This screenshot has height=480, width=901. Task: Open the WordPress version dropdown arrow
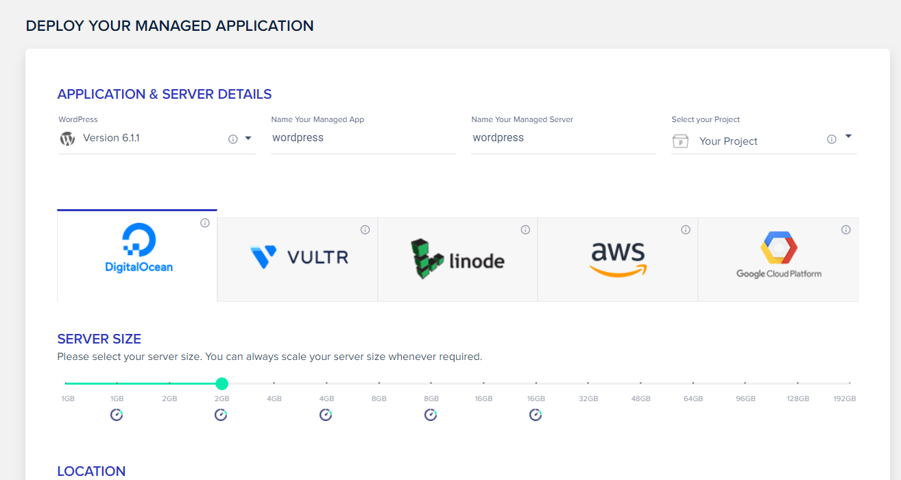point(248,139)
